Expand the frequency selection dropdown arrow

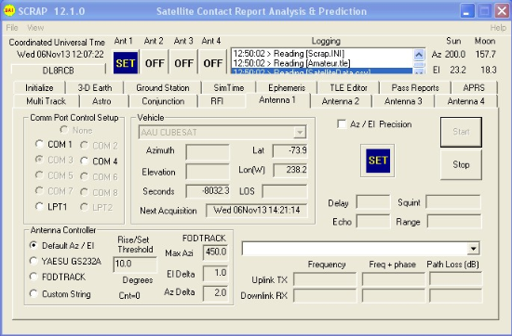coord(473,249)
